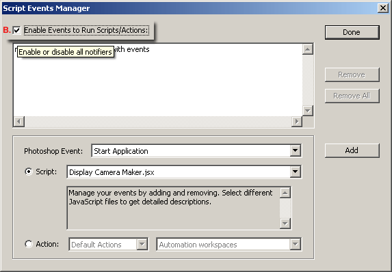Viewport: 392px width, 272px height.
Task: Click events list scroll up arrow
Action: pos(307,49)
